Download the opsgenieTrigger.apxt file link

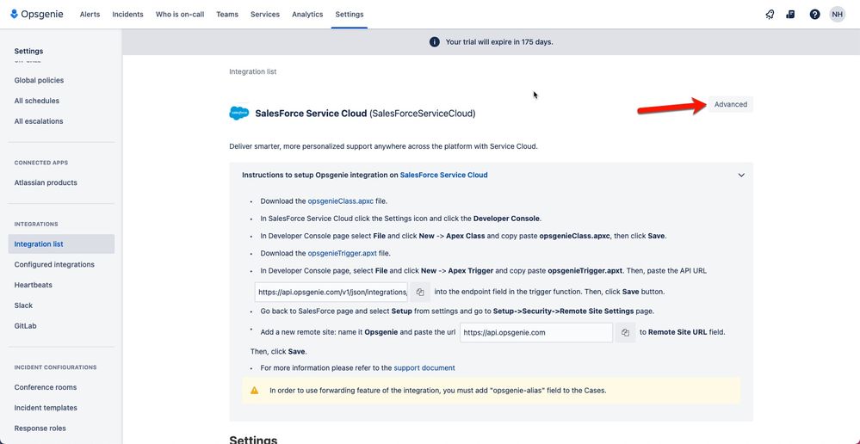tap(343, 253)
